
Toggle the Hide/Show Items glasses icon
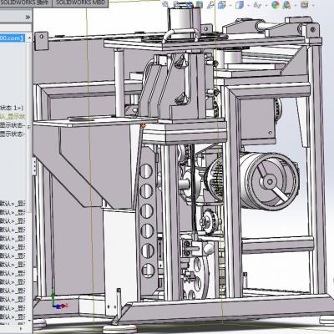[x=257, y=5]
